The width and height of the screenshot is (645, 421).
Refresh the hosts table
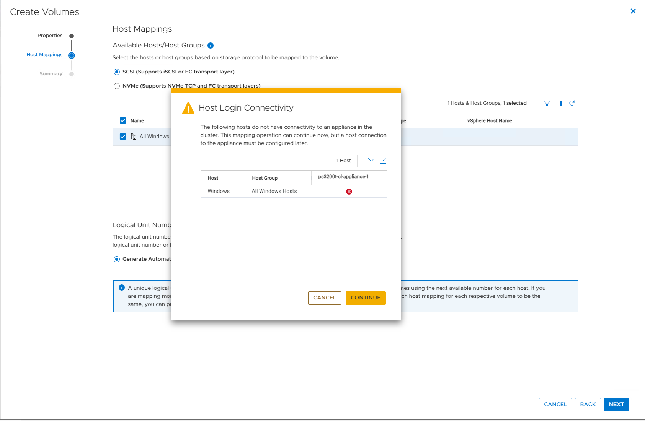tap(572, 103)
